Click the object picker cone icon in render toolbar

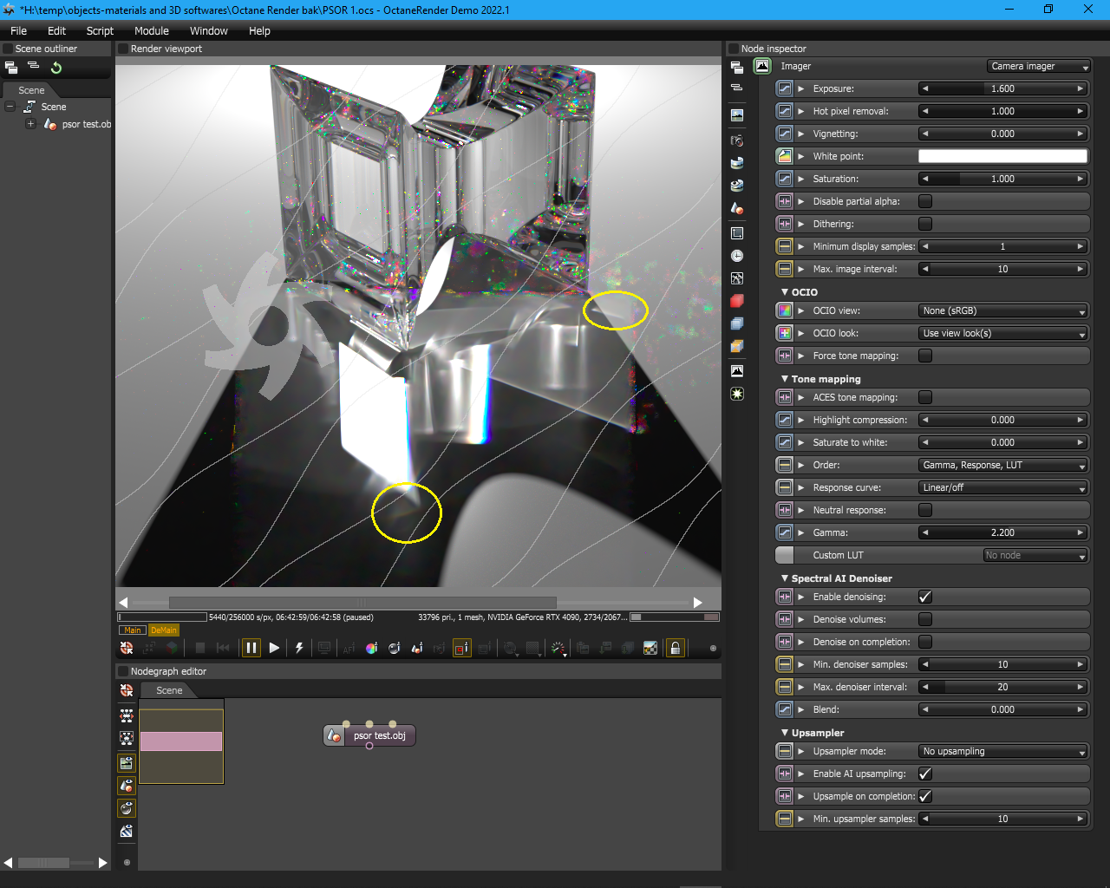tap(416, 648)
